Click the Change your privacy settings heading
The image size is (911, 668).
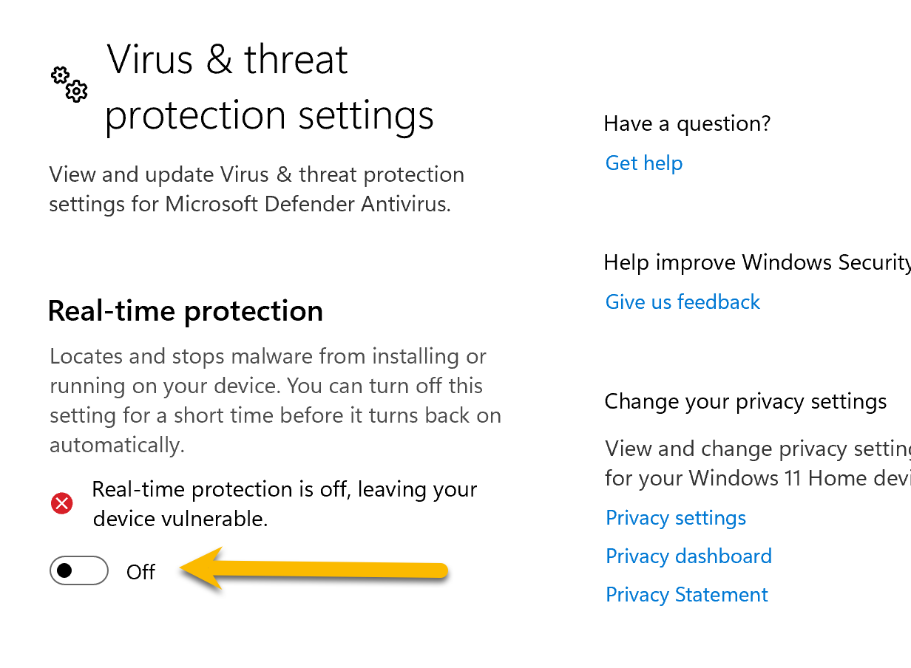(x=745, y=401)
